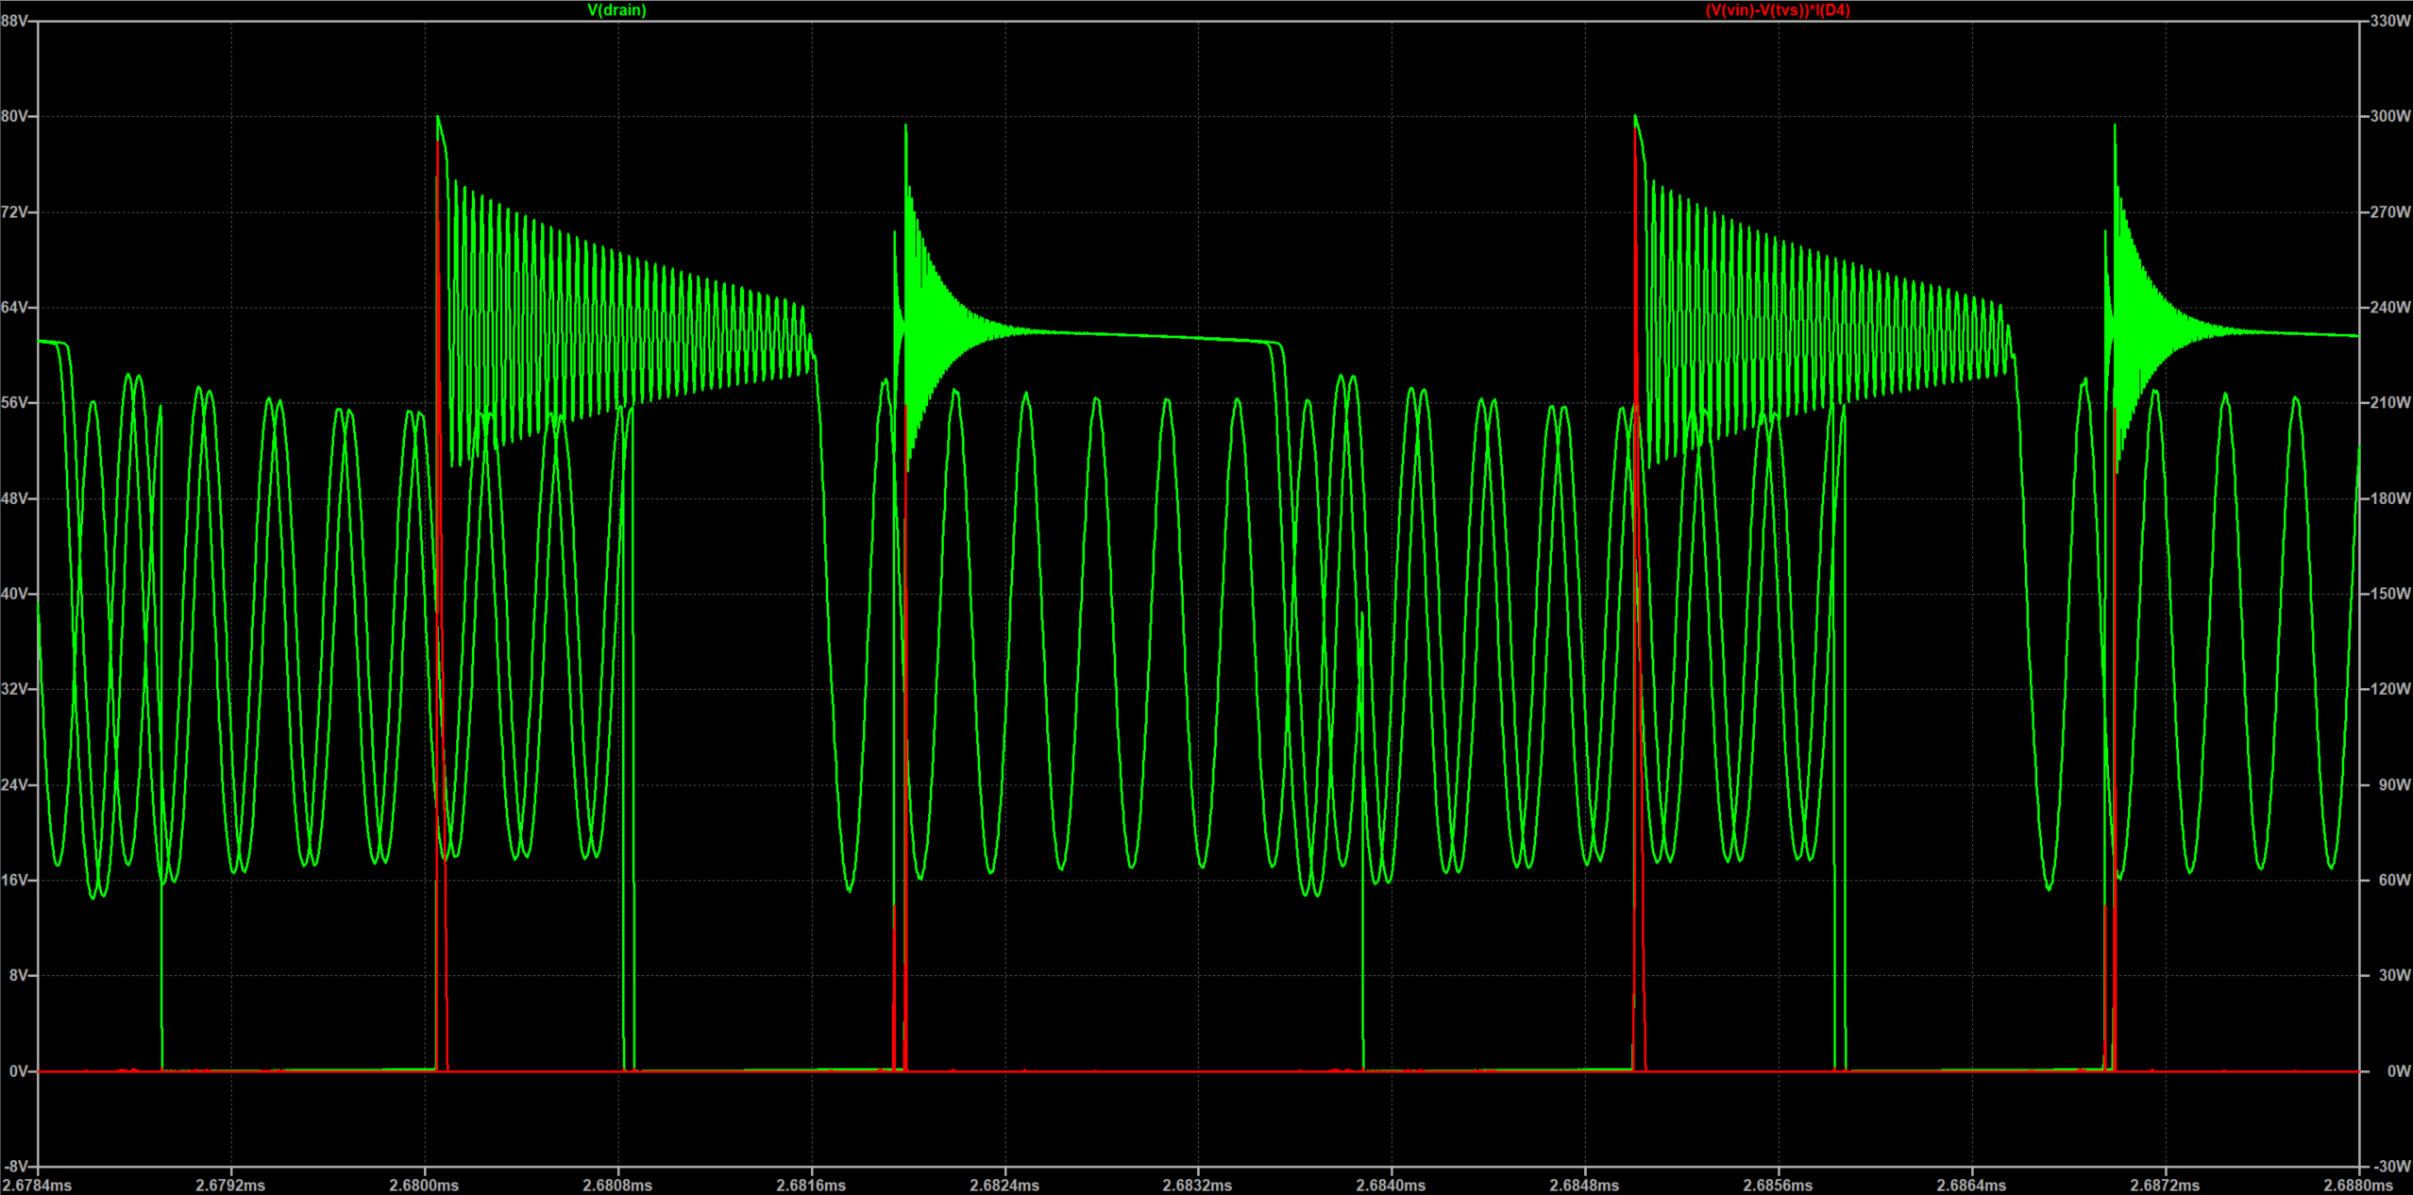Click the 2.6784ms time axis label
Viewport: 2413px width, 1195px height.
[x=38, y=1185]
